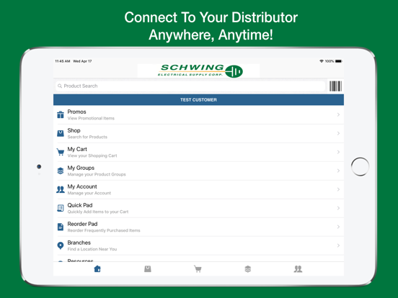Expand the My Account row chevron
Viewport: 398px width, 298px height.
[338, 189]
